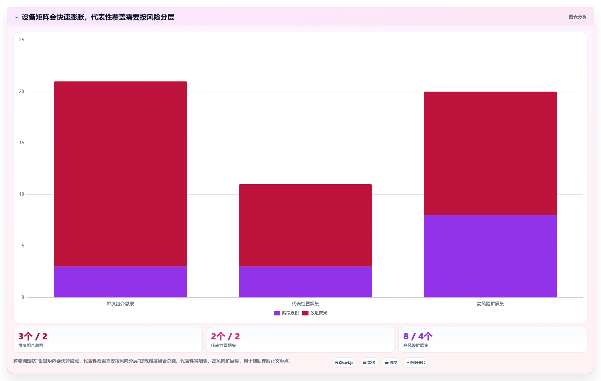Toggle the 改进效果 legend swatch
Screen dimensions: 601x381
point(305,313)
